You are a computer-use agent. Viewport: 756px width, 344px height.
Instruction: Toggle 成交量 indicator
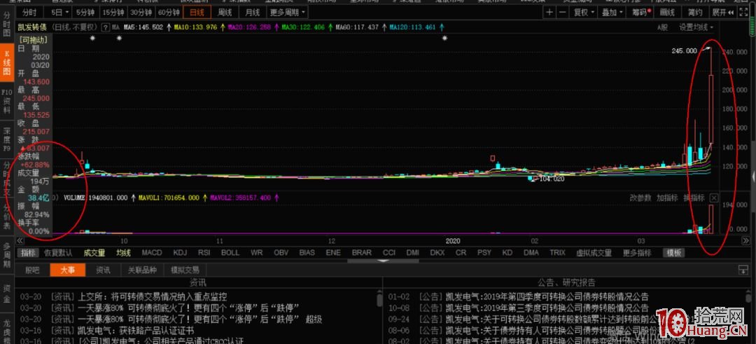[94, 253]
